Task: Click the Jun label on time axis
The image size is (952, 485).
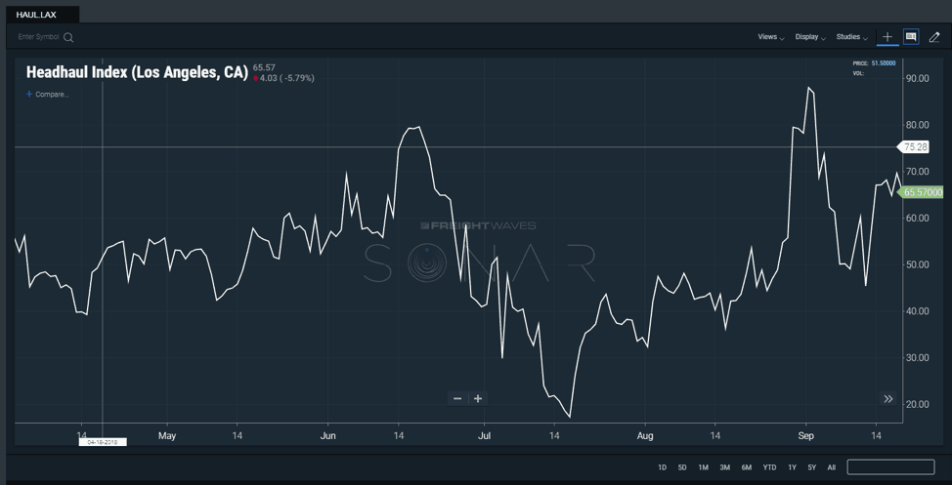Action: (x=327, y=436)
